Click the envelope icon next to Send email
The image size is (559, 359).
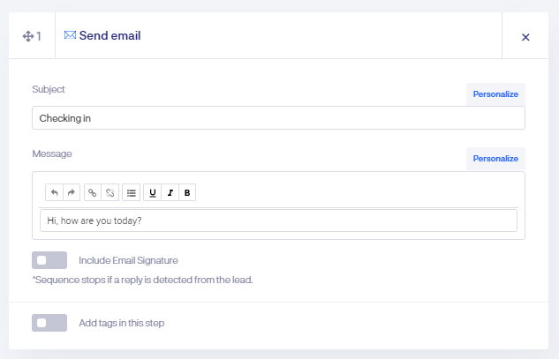pyautogui.click(x=71, y=35)
